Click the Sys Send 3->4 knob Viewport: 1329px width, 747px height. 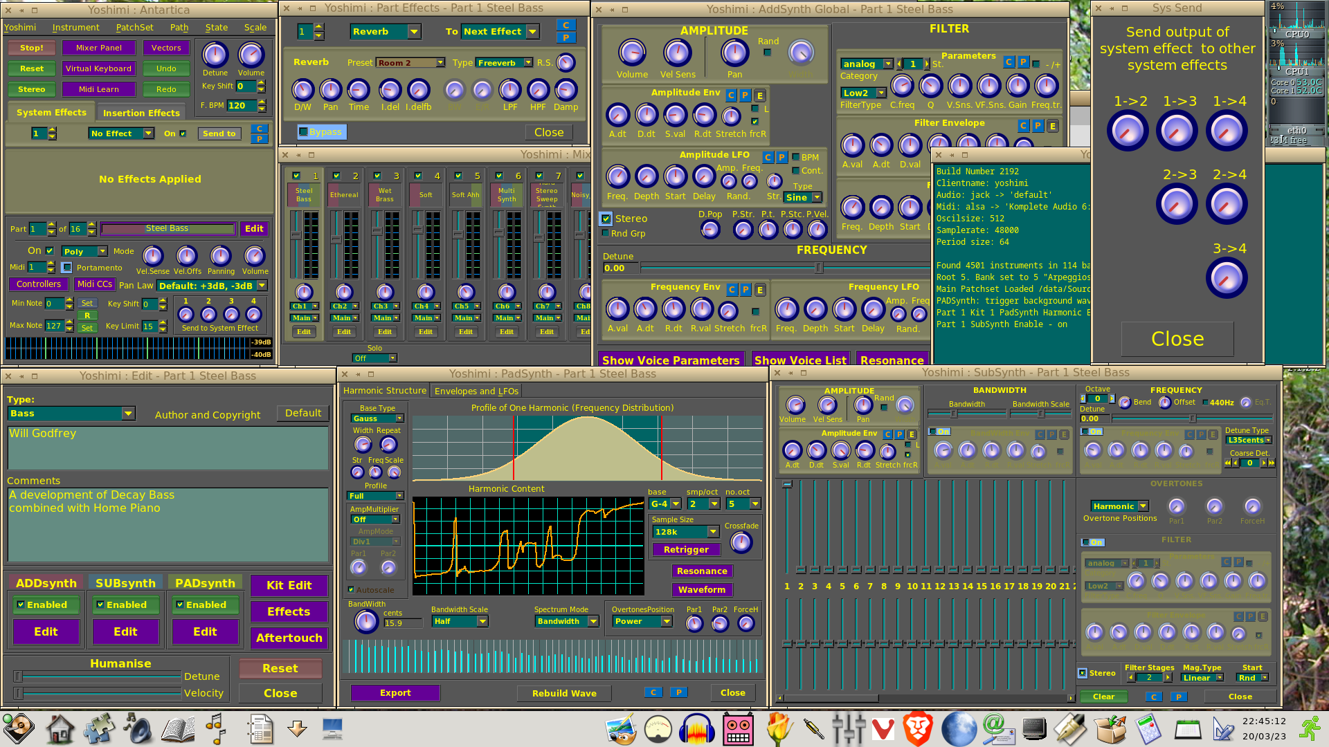1227,278
